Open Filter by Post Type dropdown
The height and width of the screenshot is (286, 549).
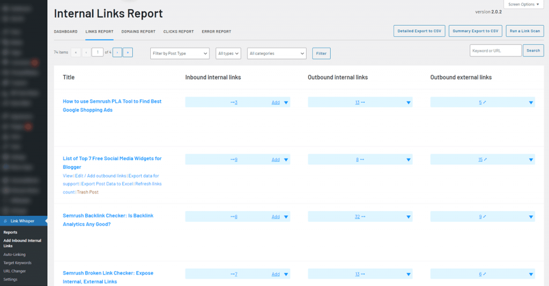pyautogui.click(x=180, y=54)
